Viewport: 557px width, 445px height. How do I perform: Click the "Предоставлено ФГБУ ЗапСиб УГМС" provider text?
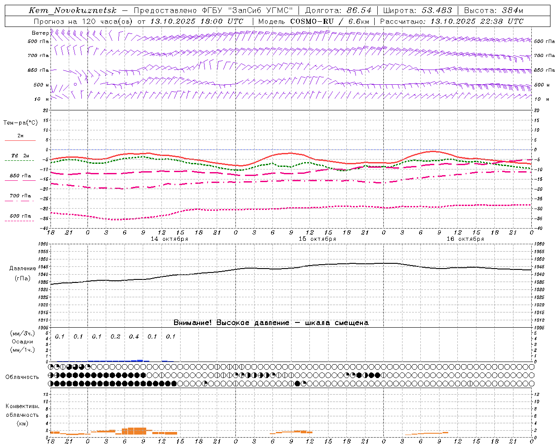(x=213, y=10)
